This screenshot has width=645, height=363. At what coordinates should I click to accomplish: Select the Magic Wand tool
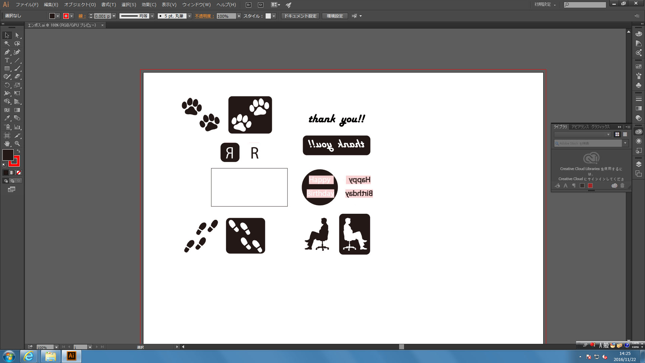[7, 43]
